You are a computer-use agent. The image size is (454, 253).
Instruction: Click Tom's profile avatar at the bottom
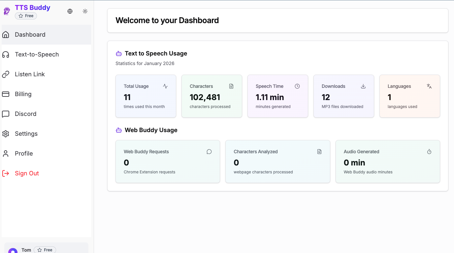coord(13,250)
